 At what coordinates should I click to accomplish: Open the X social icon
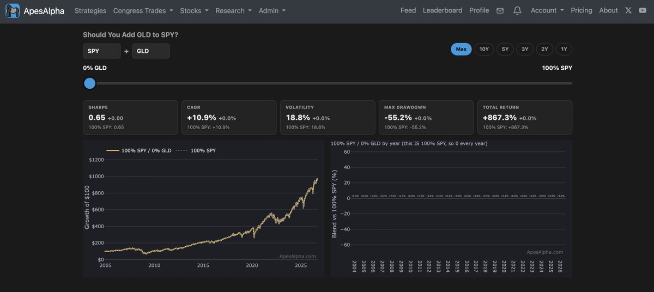pyautogui.click(x=628, y=10)
